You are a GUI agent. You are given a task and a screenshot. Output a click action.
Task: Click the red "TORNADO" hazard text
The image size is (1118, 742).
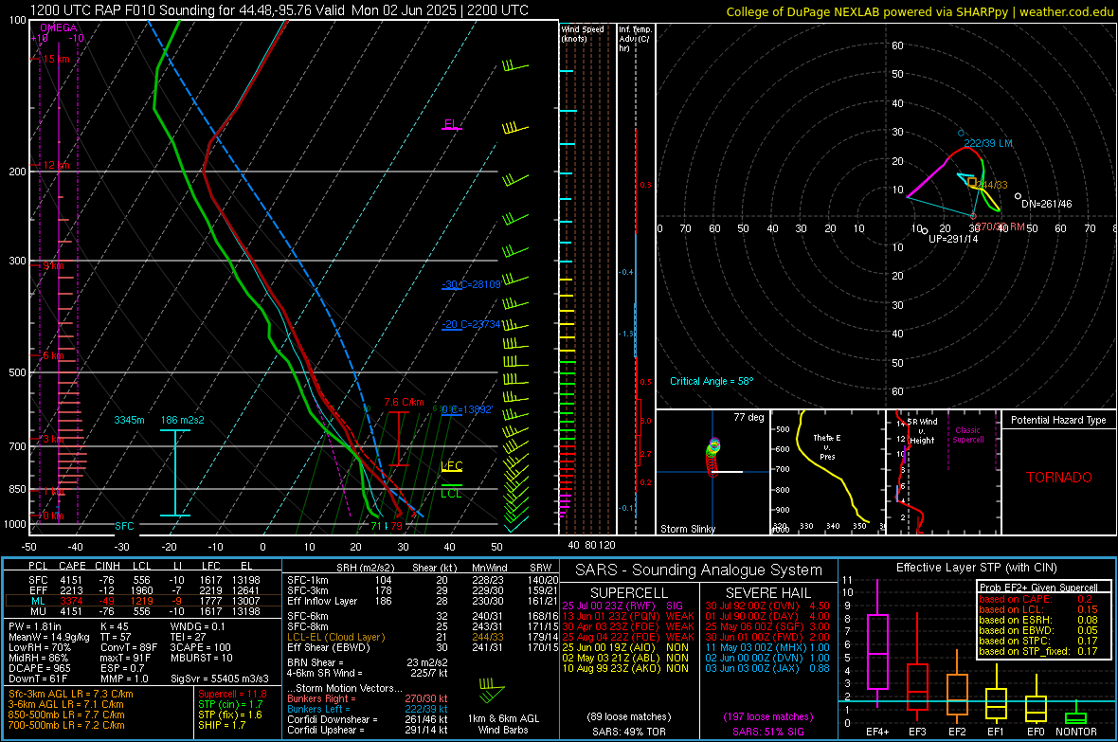[1059, 478]
